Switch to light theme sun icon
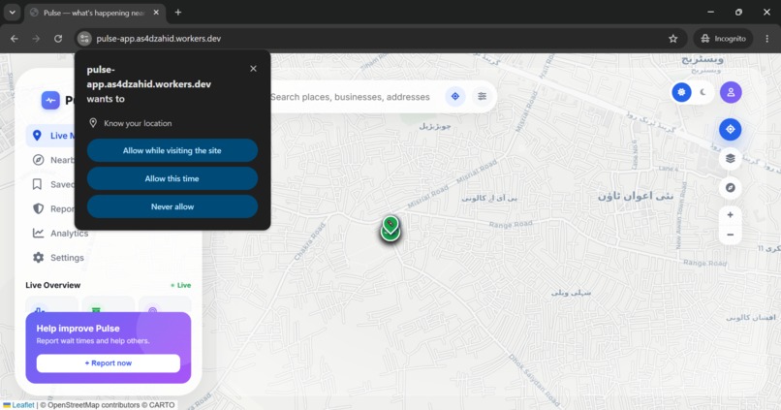This screenshot has width=781, height=410. tap(681, 92)
